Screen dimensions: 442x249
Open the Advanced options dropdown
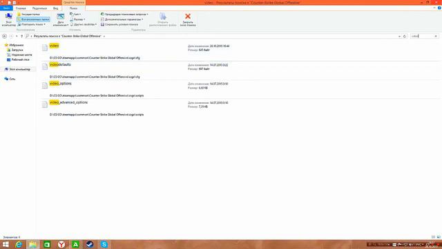[122, 19]
